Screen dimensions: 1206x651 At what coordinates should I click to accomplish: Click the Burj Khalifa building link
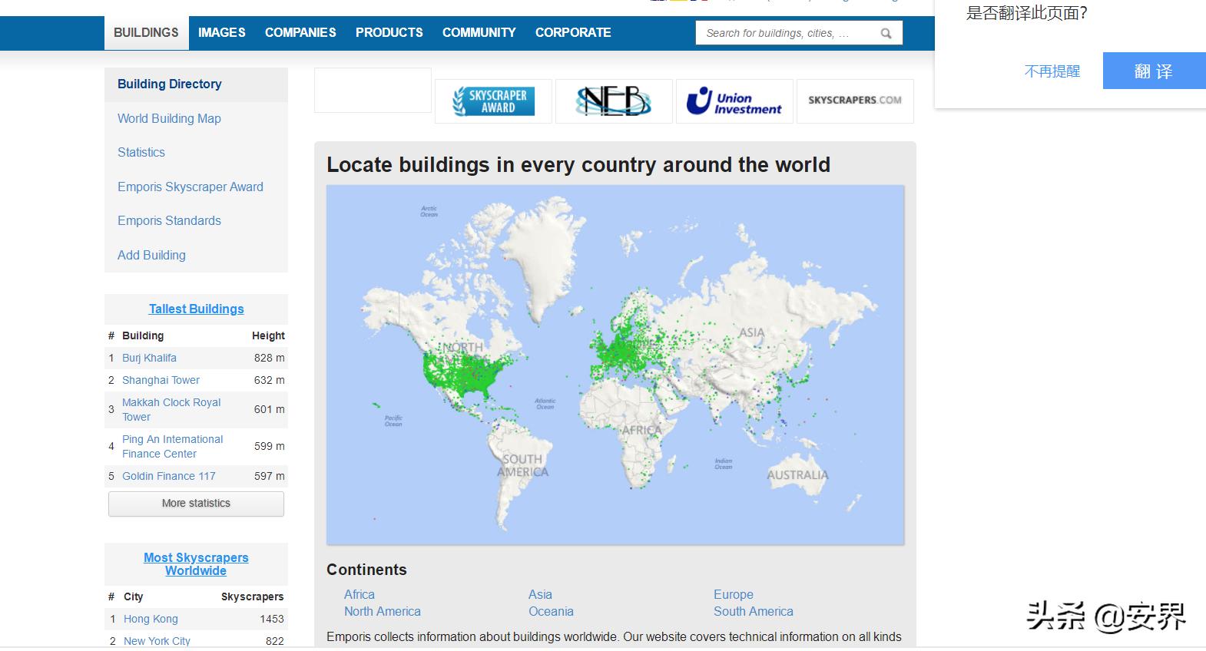click(x=149, y=358)
